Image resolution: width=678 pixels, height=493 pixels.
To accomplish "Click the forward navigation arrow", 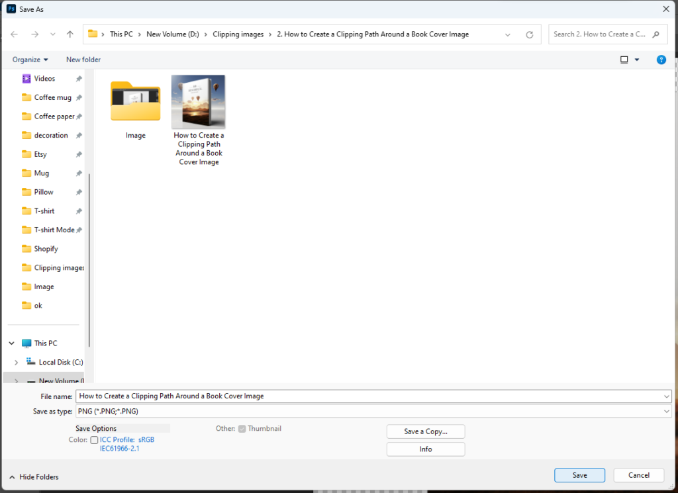I will click(x=34, y=34).
